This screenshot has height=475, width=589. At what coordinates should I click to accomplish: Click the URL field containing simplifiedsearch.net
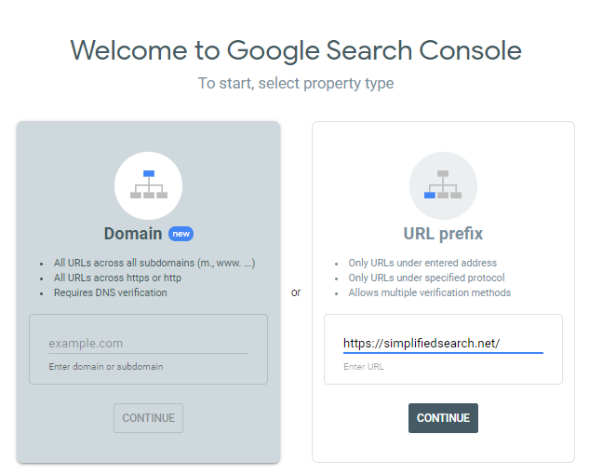point(443,344)
